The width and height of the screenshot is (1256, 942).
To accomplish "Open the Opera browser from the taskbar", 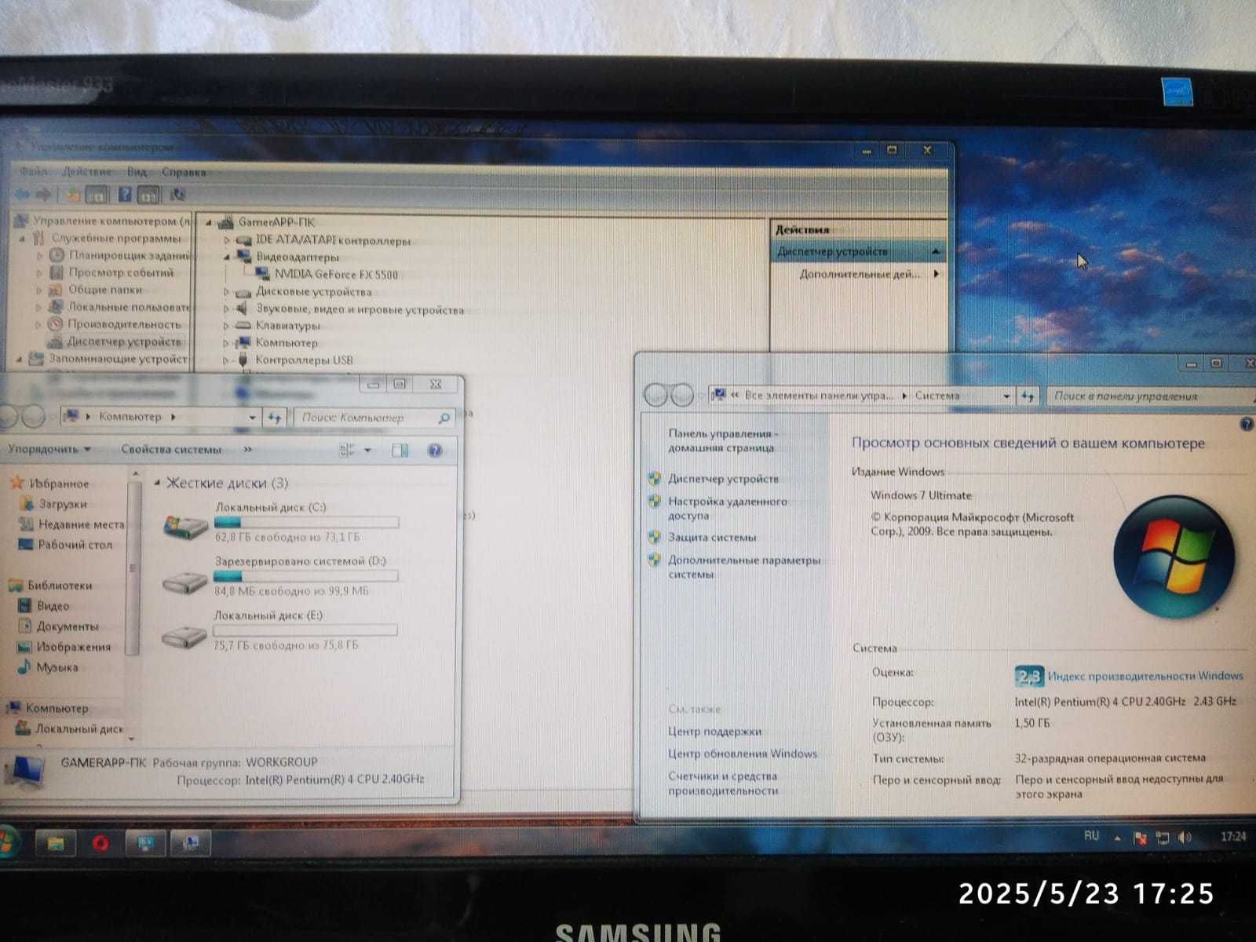I will [100, 844].
